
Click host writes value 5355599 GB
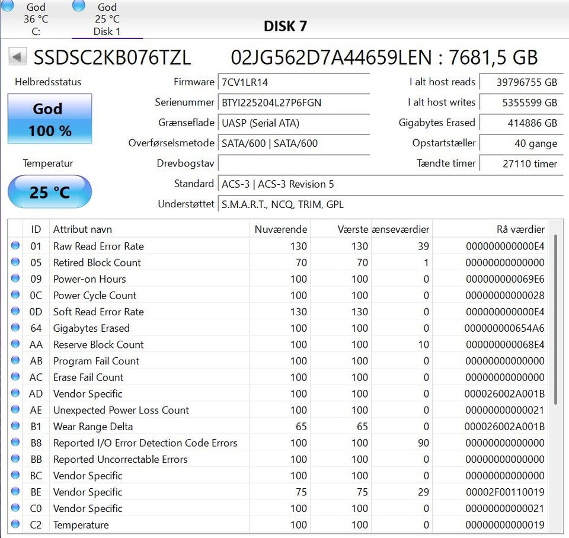(x=521, y=103)
